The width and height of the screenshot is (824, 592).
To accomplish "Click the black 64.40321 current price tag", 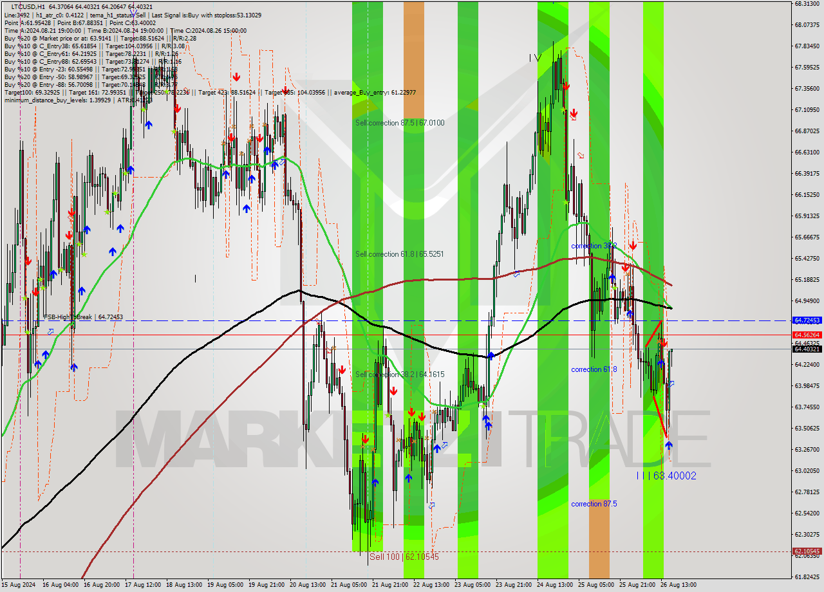I will [x=807, y=349].
